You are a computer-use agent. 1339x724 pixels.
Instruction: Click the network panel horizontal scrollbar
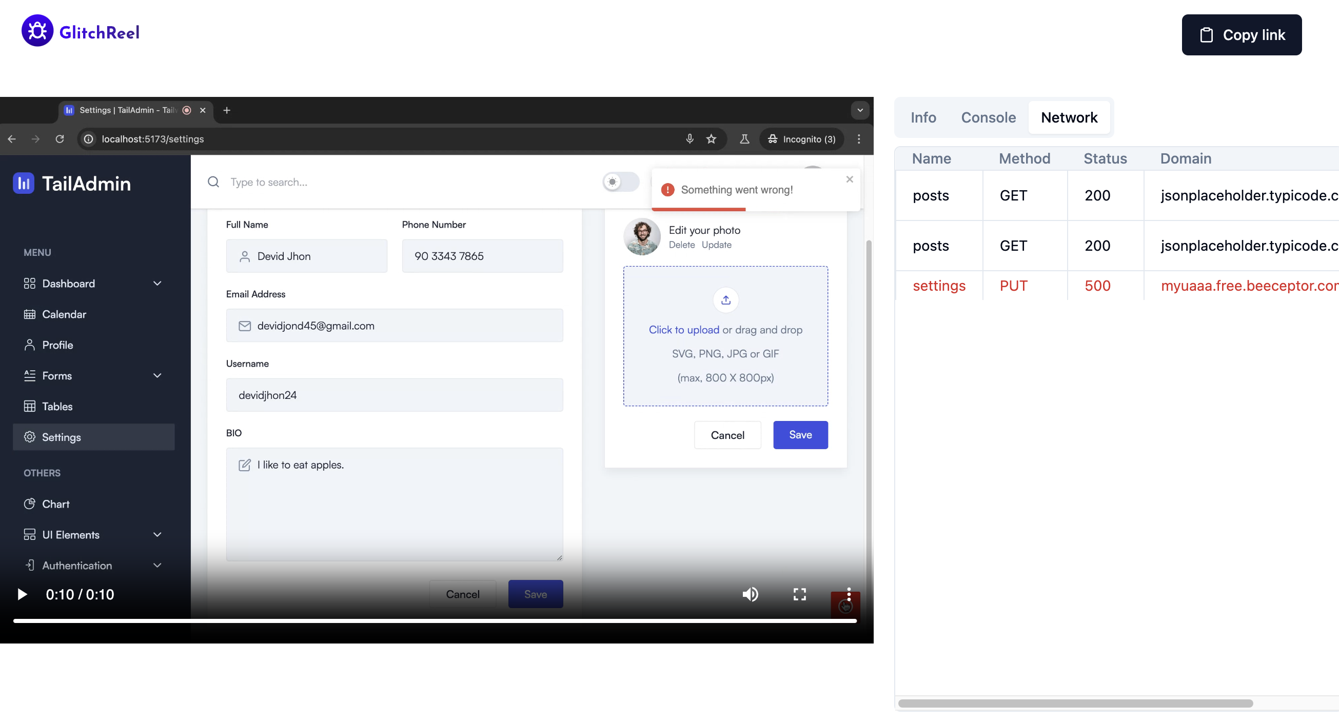pyautogui.click(x=1075, y=703)
